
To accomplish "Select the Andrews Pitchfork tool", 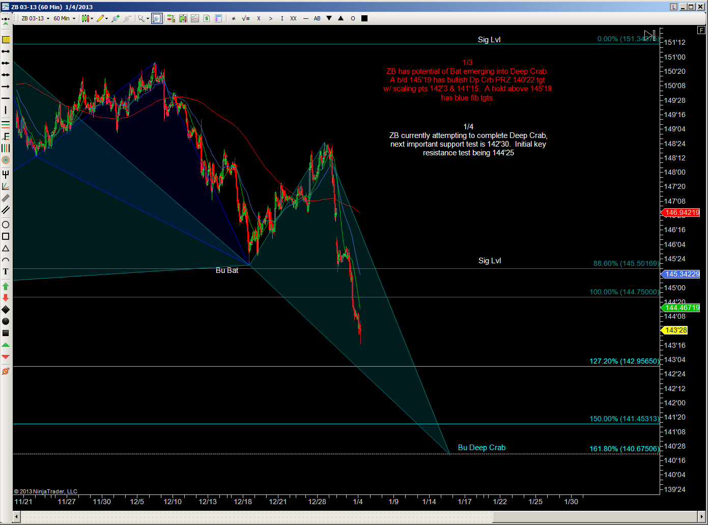I will [6, 174].
